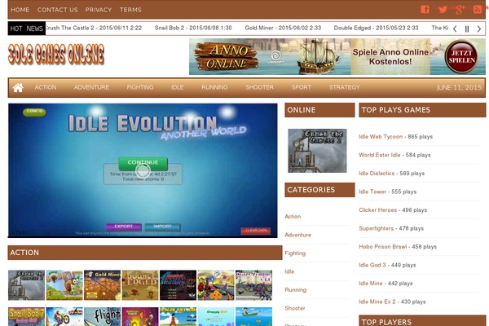This screenshot has height=326, width=489.
Task: Open the PRIVACY page
Action: [x=99, y=10]
